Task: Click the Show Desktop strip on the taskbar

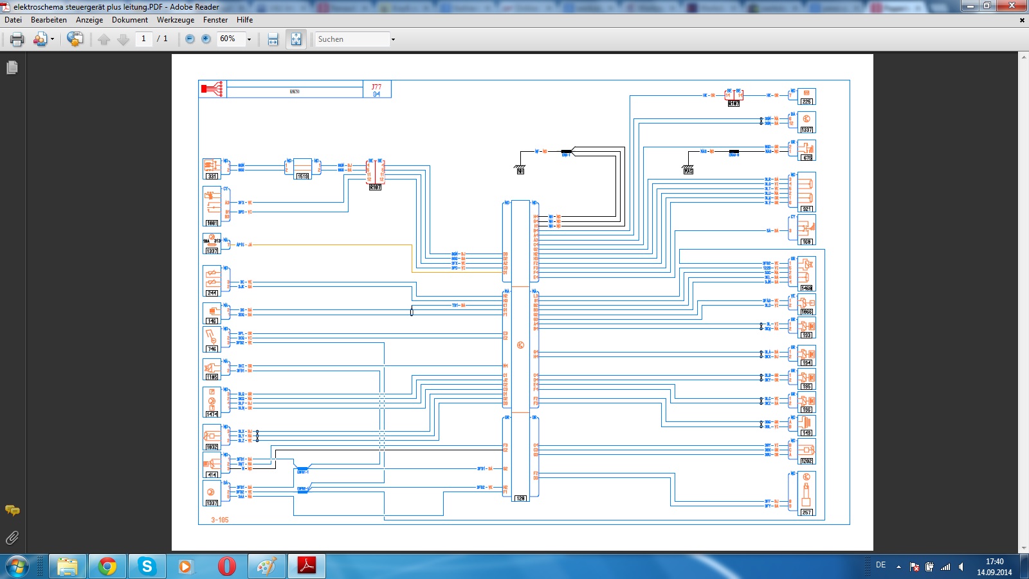Action: [x=1024, y=567]
